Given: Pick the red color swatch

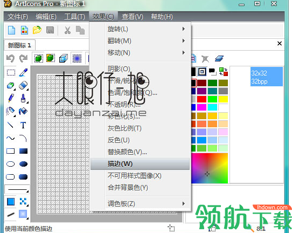Looking at the screenshot, I should tap(201, 99).
